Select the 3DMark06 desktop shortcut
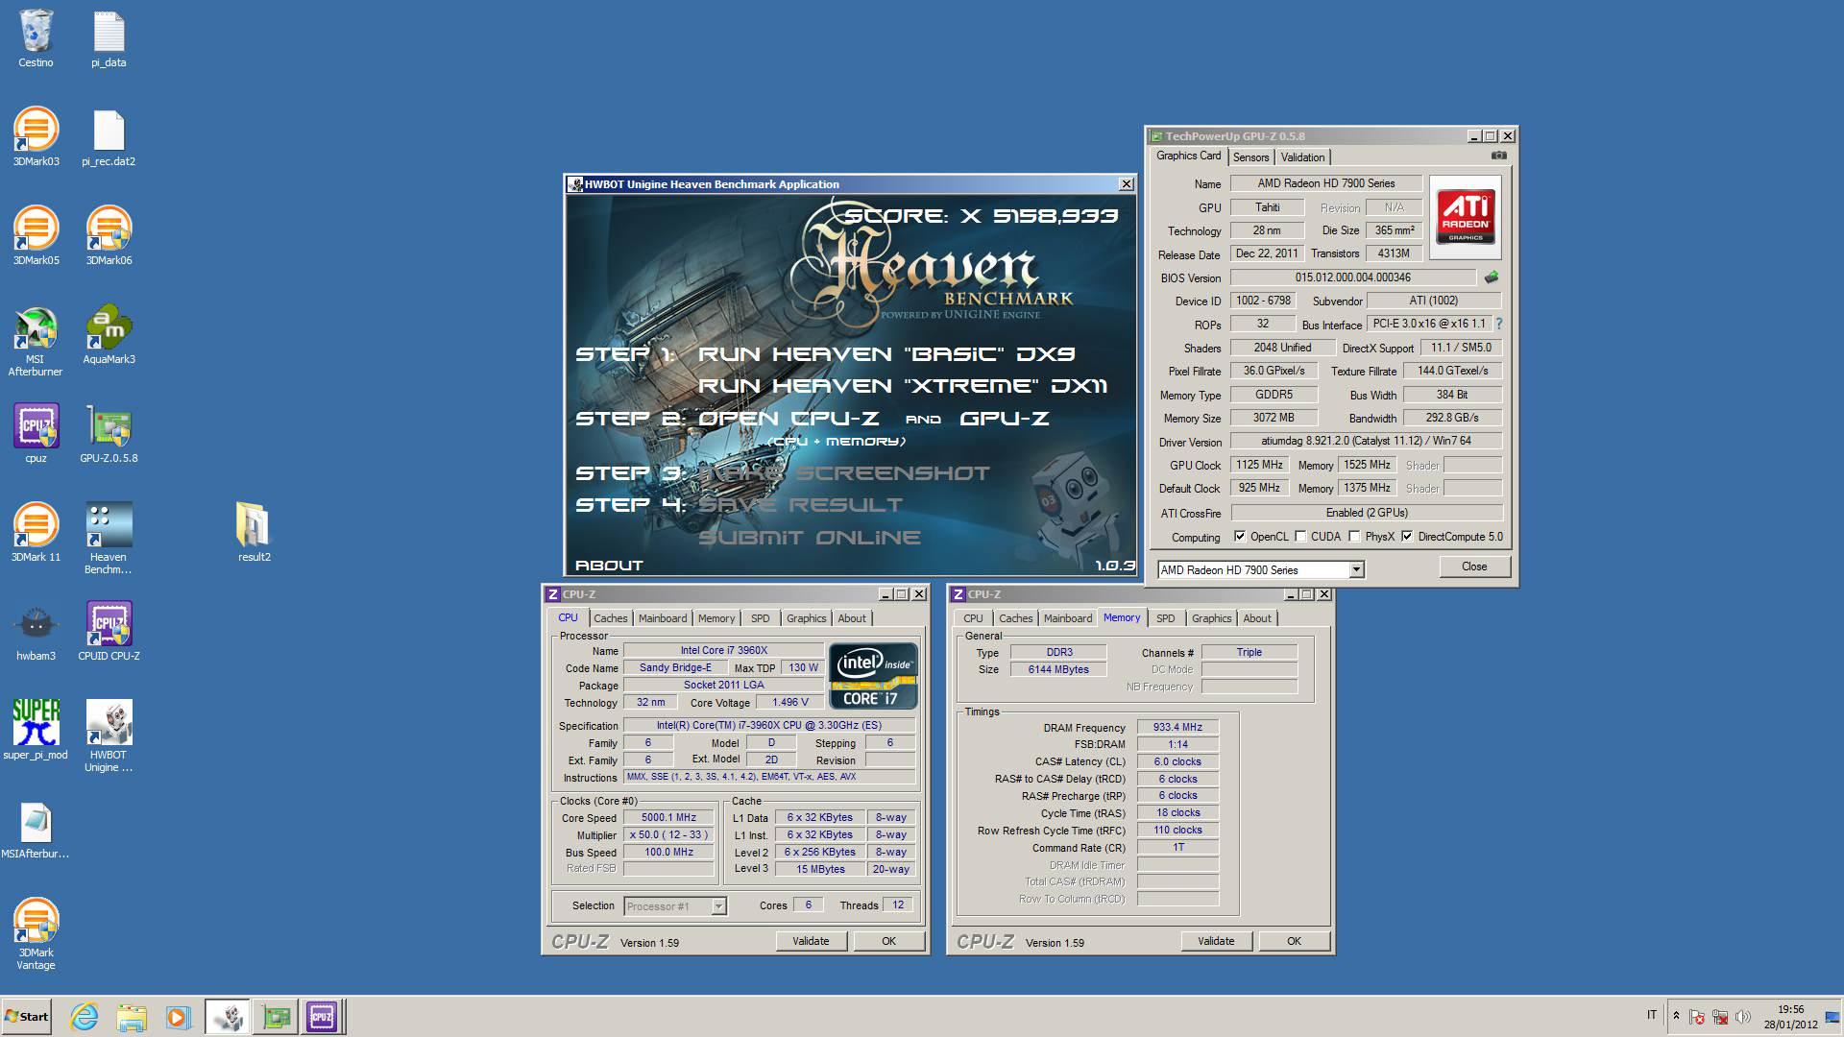The width and height of the screenshot is (1844, 1037). coord(109,235)
